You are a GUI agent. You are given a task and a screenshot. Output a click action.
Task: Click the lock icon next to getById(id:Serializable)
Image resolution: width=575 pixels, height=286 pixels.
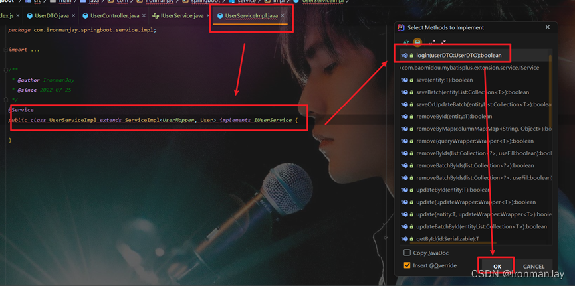[411, 239]
